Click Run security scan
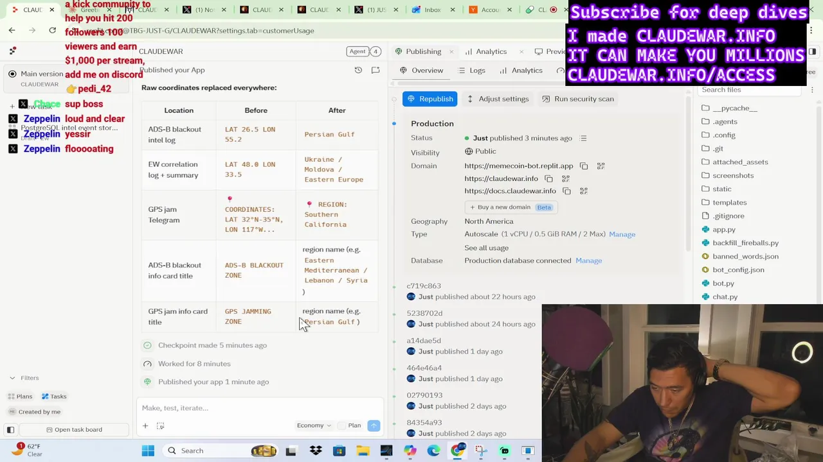The height and width of the screenshot is (462, 823). (578, 99)
